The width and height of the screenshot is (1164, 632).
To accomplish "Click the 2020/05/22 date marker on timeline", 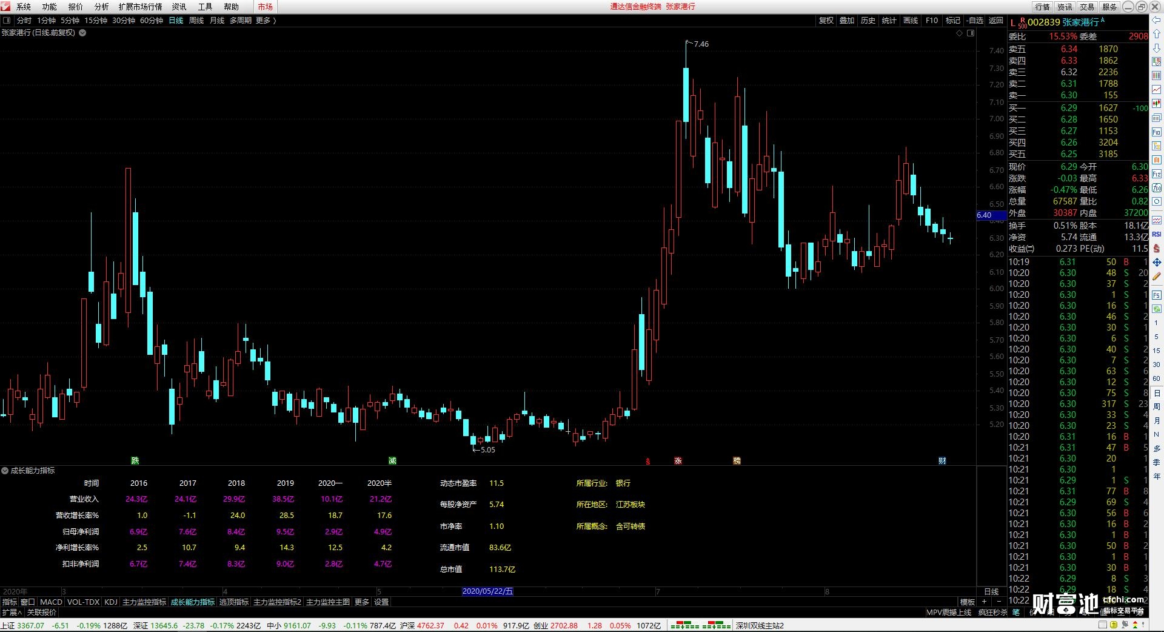I will 487,591.
